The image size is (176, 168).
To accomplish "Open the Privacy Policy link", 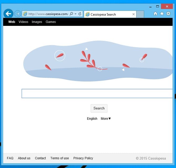I will pos(83,158).
